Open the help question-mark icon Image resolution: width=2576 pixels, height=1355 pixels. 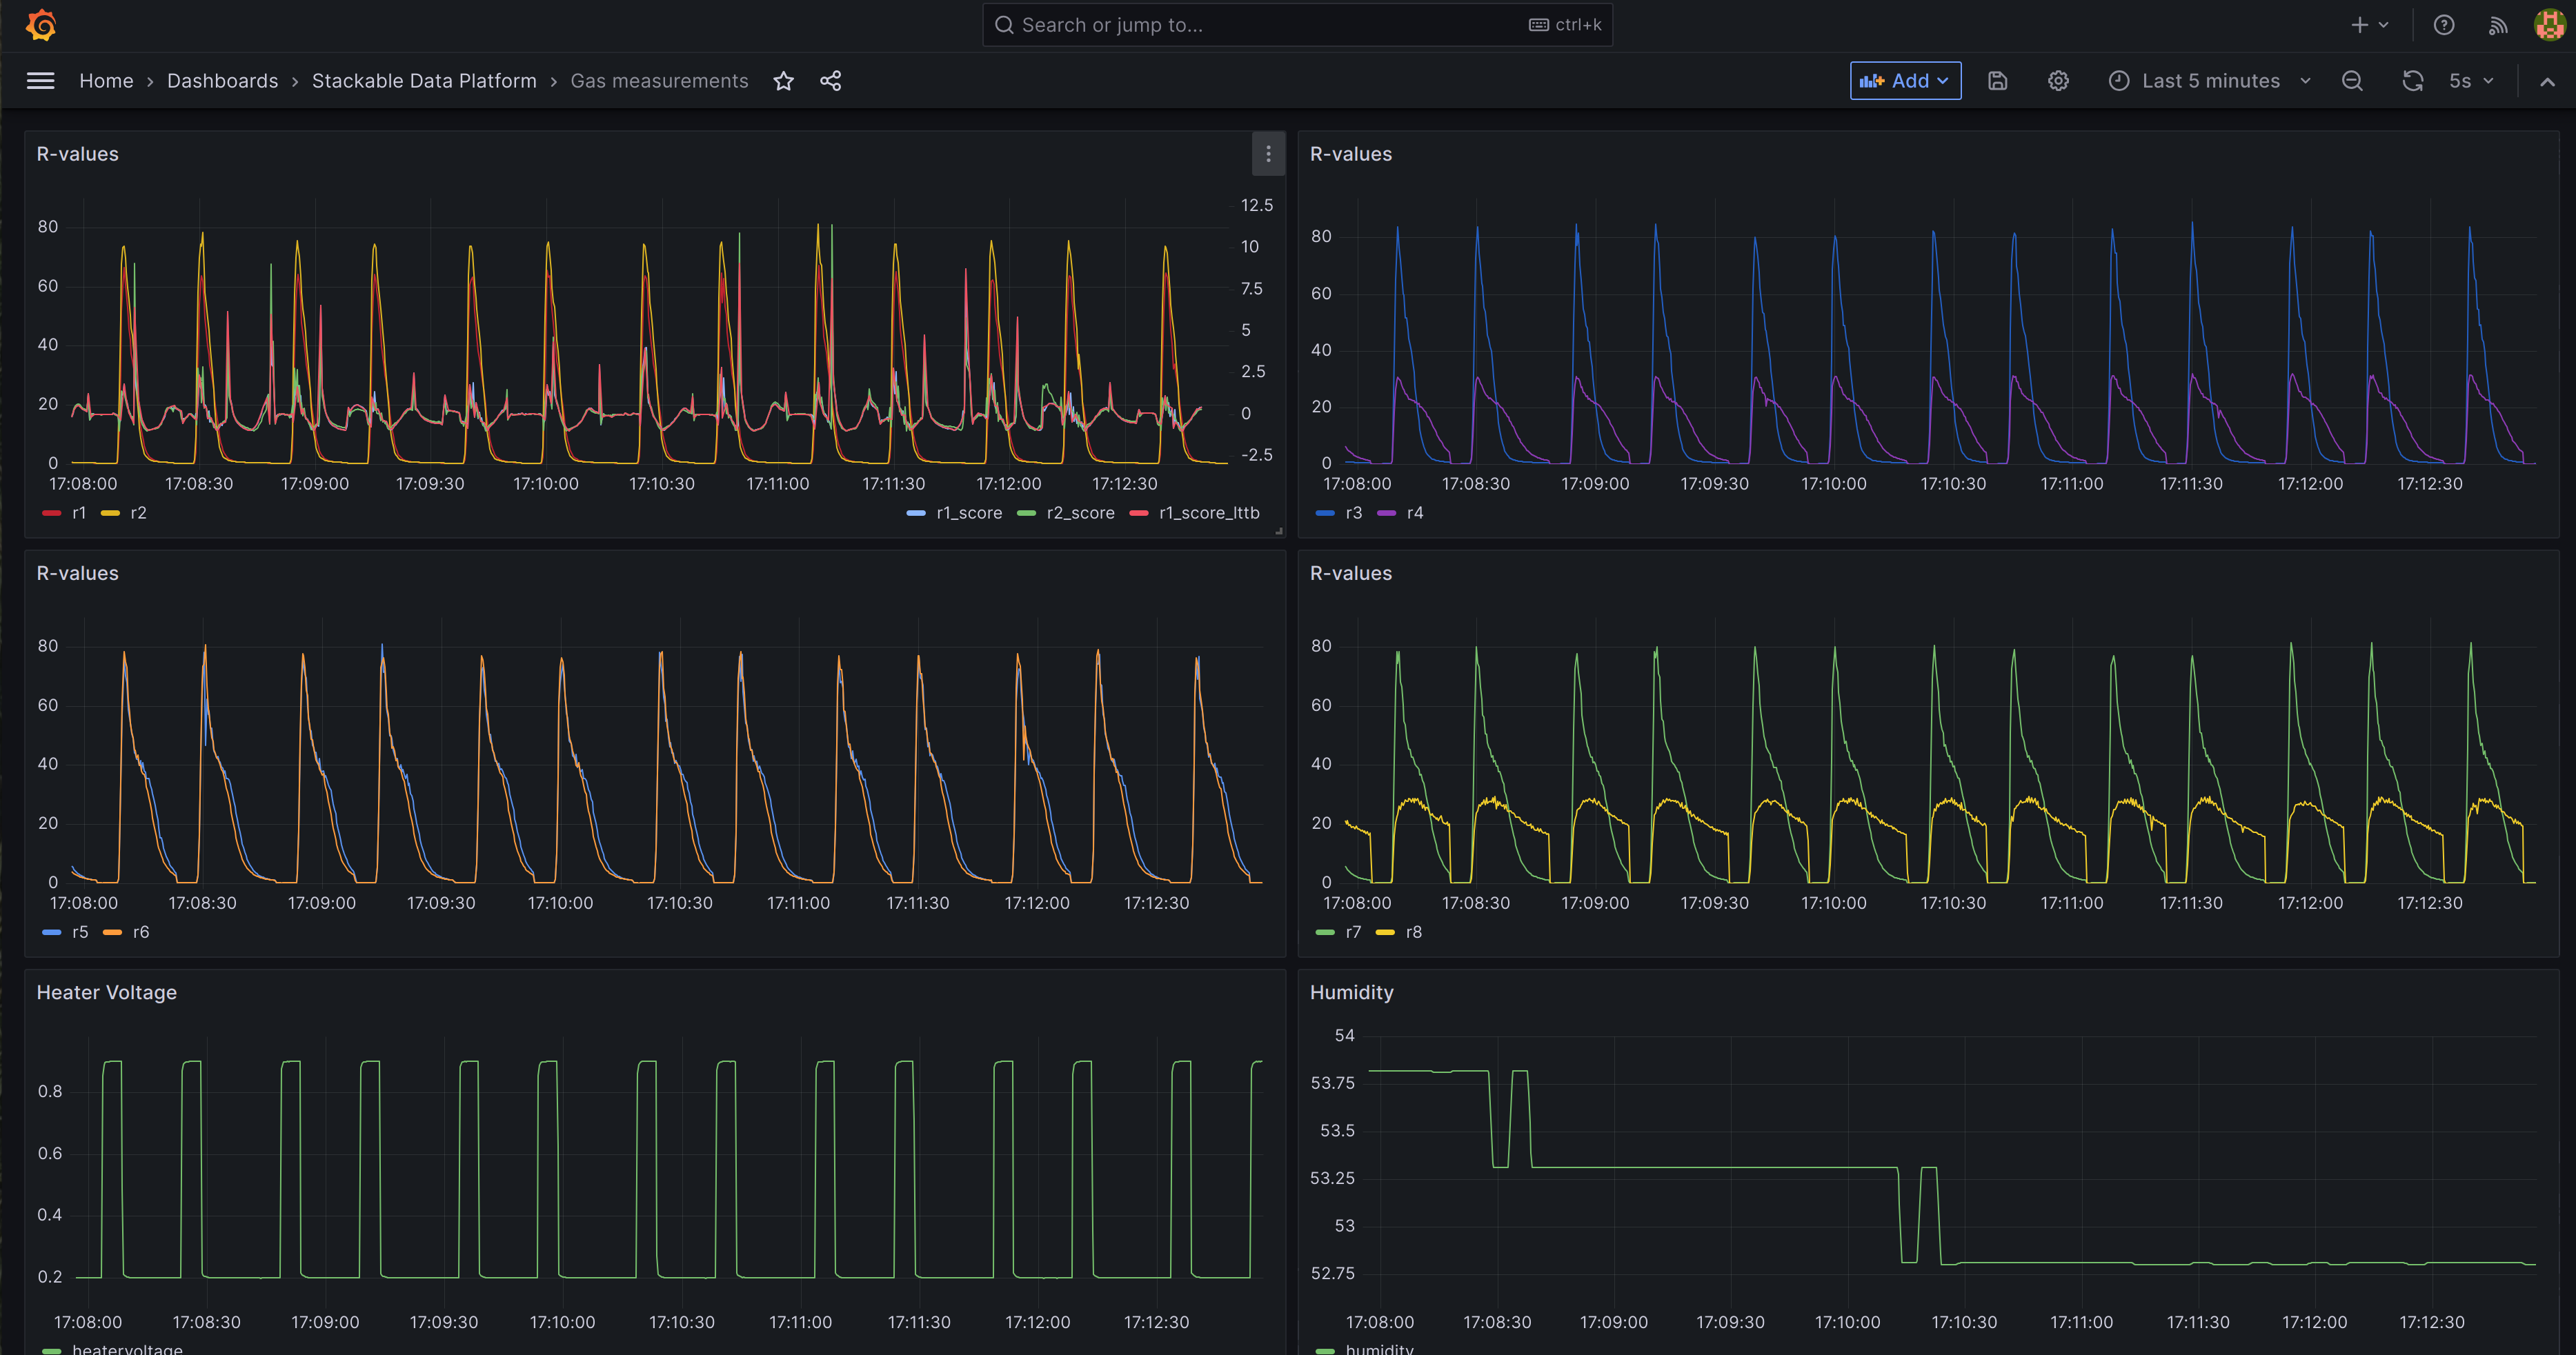[2443, 25]
